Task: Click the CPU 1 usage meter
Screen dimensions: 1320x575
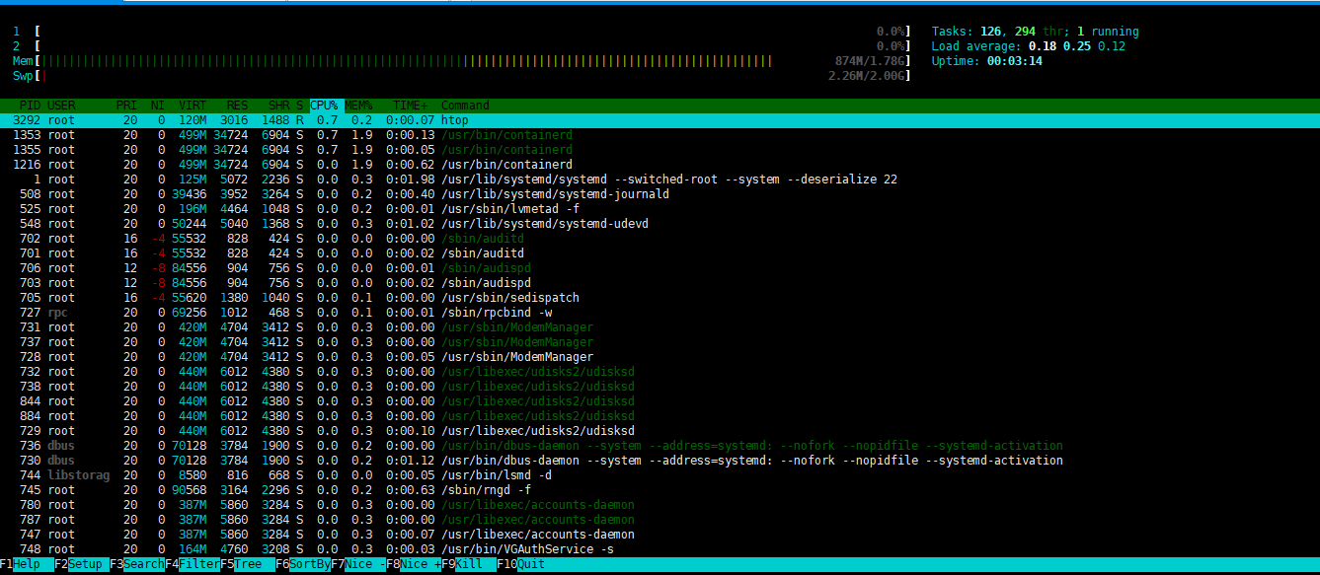Action: tap(461, 32)
